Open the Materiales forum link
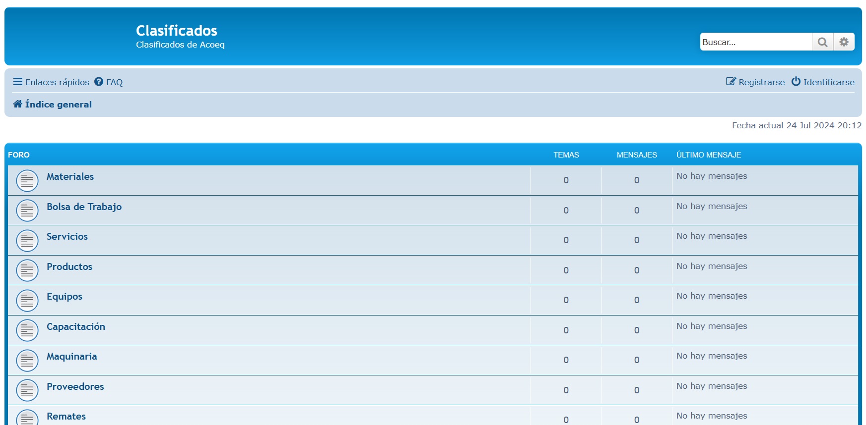 (x=70, y=176)
